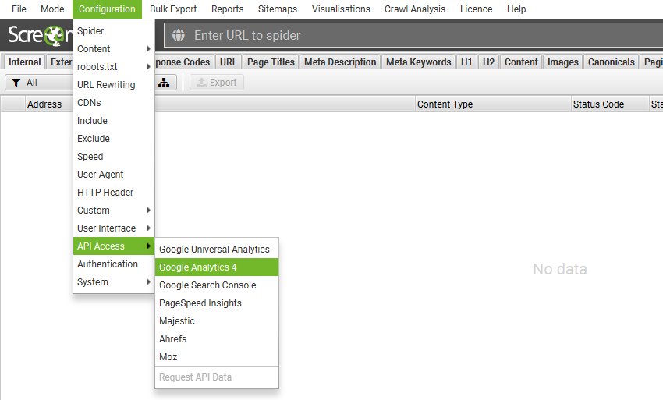Switch to the Page Titles tab
Viewport: 663px width, 400px height.
pyautogui.click(x=271, y=62)
